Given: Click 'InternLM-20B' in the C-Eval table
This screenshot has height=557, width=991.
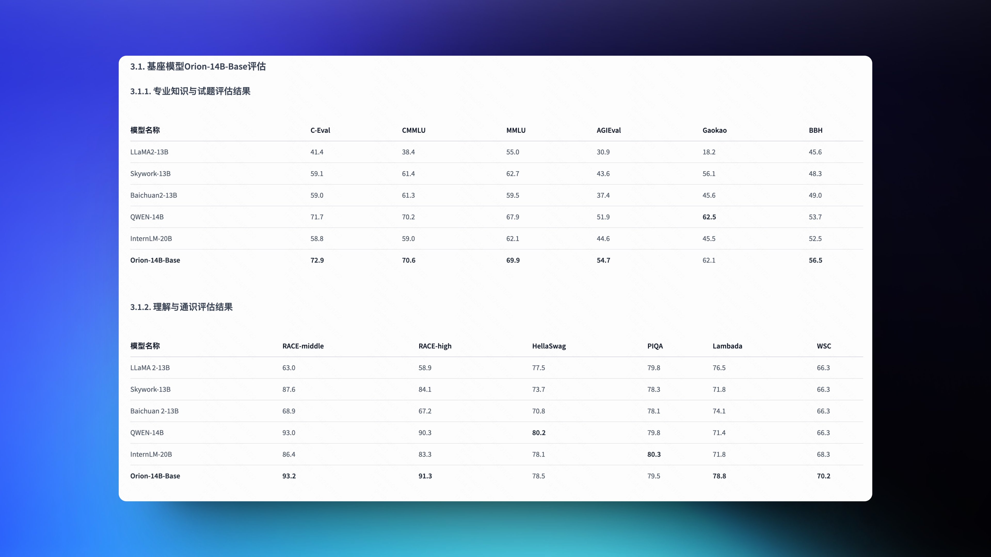Looking at the screenshot, I should pyautogui.click(x=151, y=239).
